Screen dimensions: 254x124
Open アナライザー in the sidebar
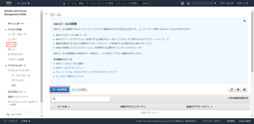pyautogui.click(x=18, y=80)
